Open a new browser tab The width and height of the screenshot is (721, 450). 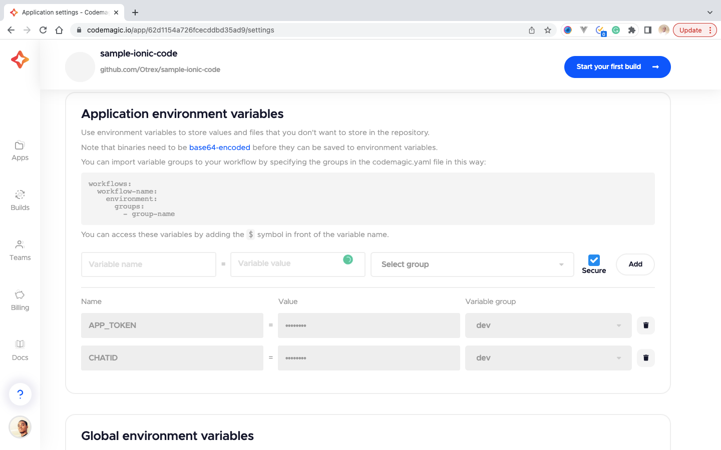pos(135,12)
